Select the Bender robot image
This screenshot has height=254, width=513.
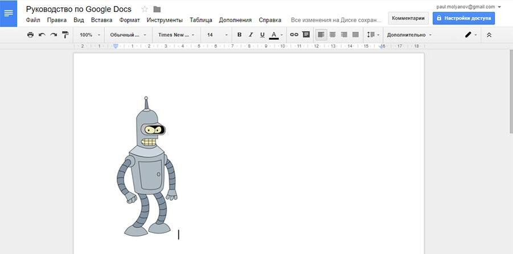tap(147, 166)
